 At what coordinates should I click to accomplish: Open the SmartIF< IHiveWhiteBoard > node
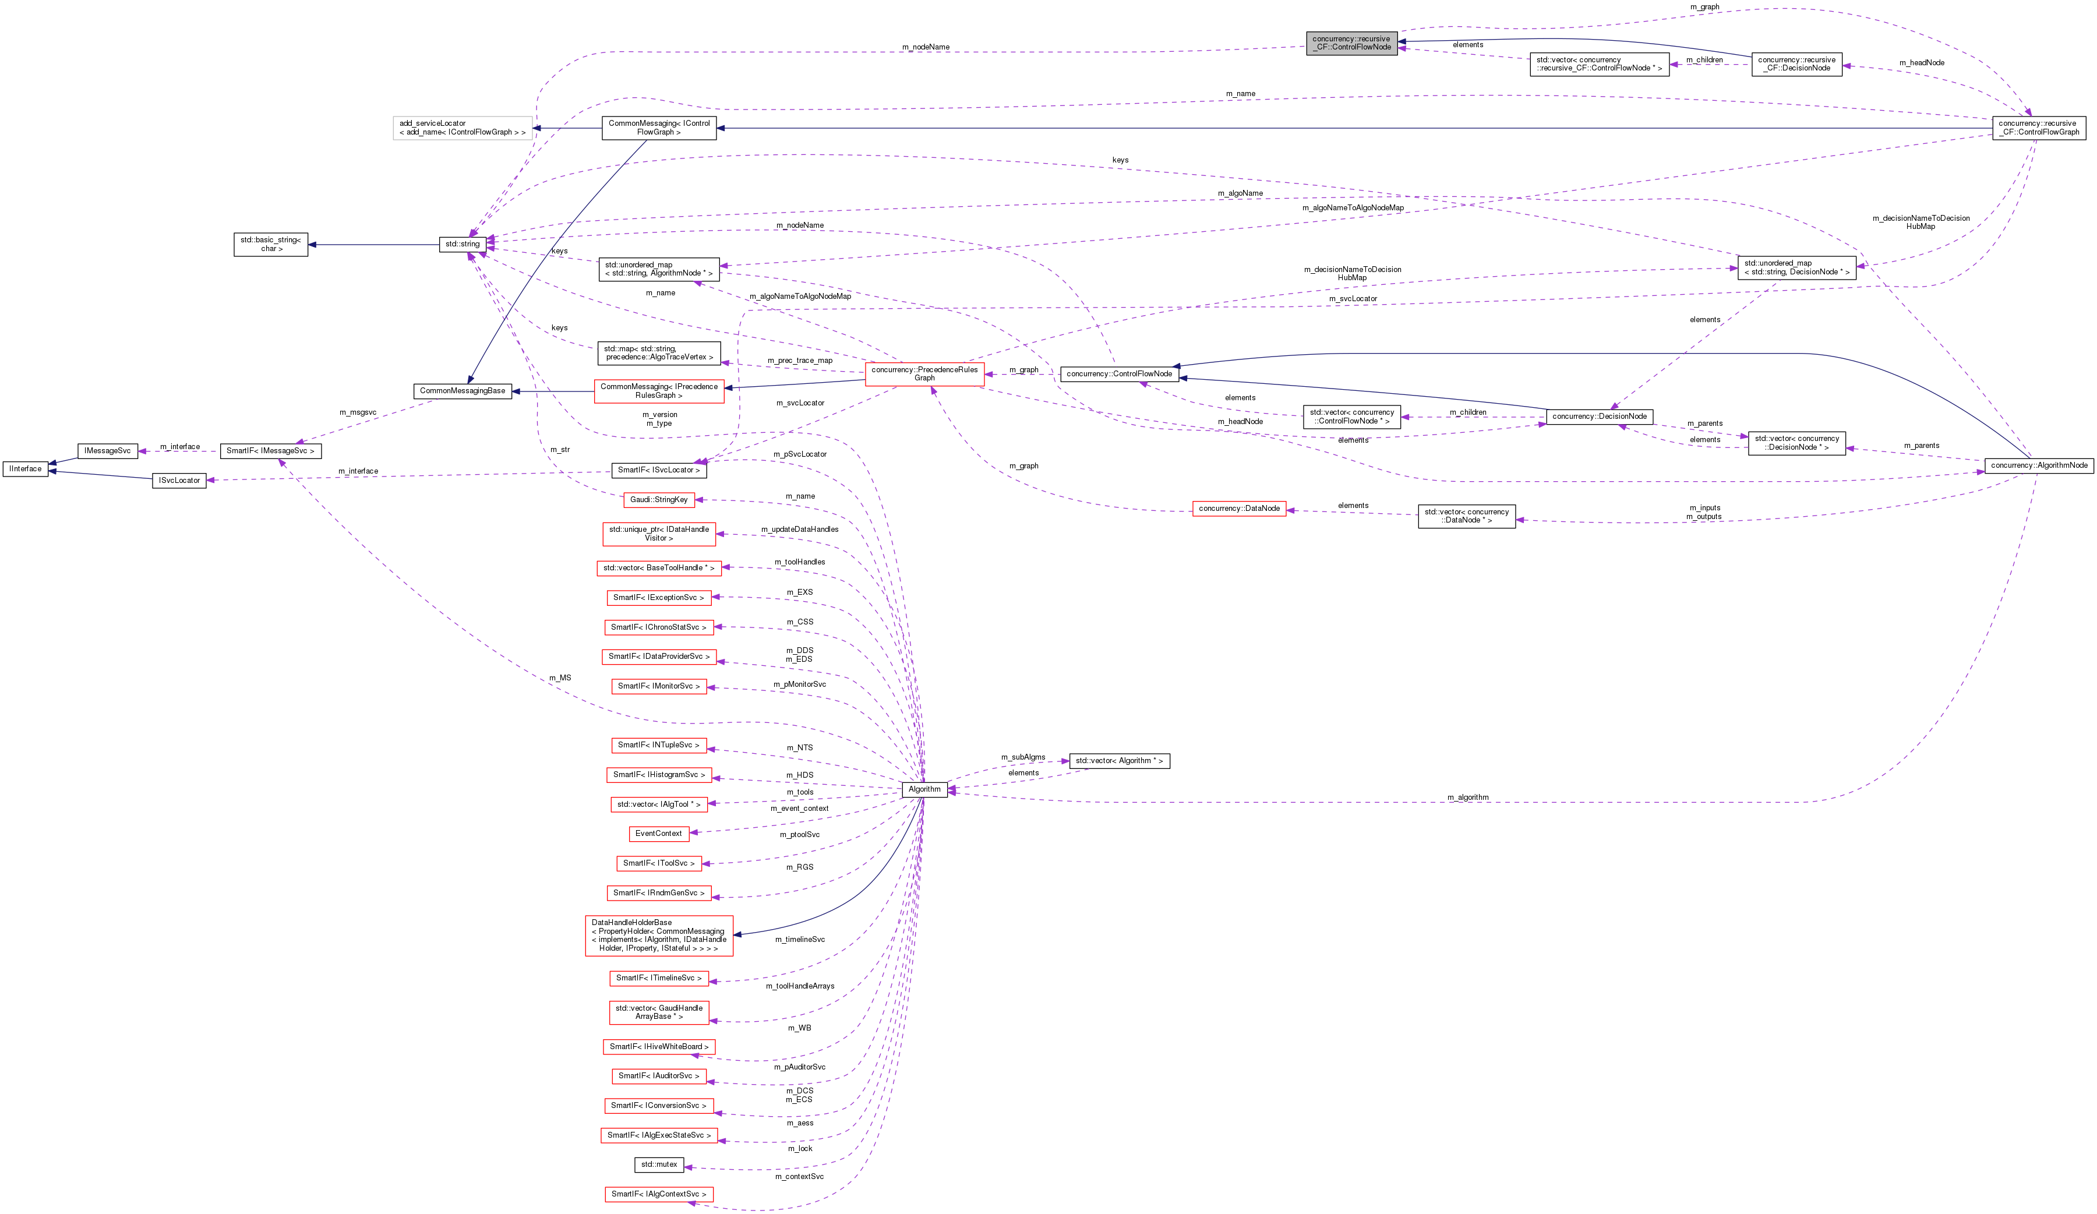coord(658,1047)
